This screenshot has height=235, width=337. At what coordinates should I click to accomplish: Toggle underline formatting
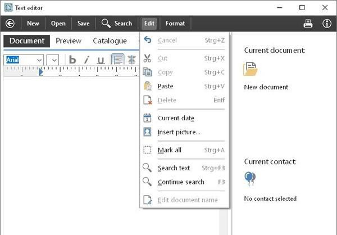100,60
